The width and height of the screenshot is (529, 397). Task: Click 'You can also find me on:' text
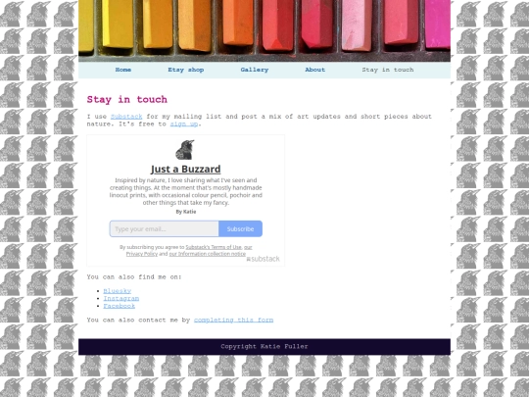[134, 277]
